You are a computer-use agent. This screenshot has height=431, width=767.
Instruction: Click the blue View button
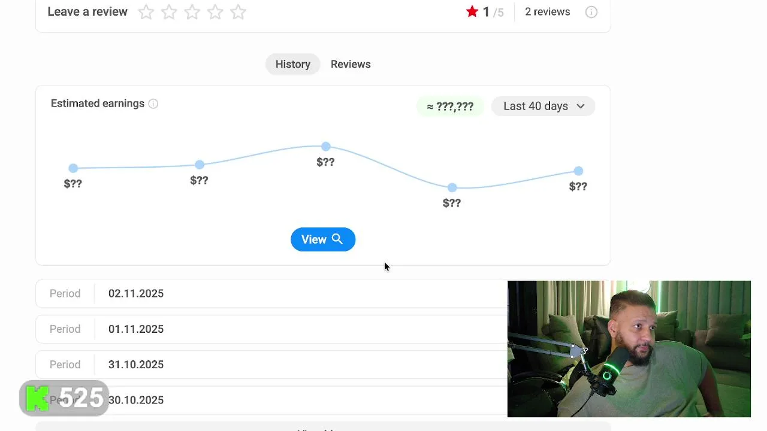pos(323,239)
